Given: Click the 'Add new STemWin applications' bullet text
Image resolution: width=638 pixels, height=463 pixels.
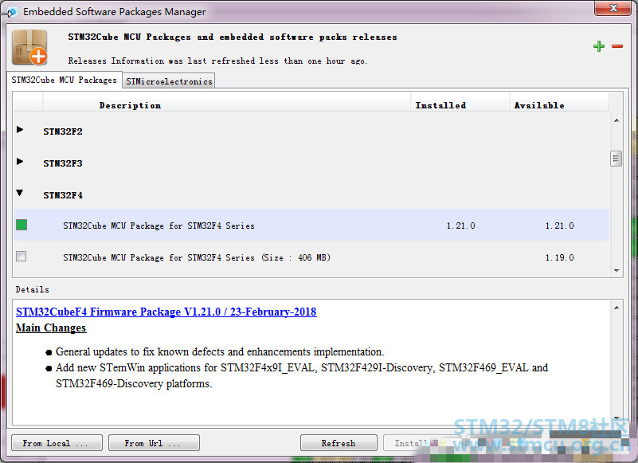Looking at the screenshot, I should pyautogui.click(x=302, y=375).
